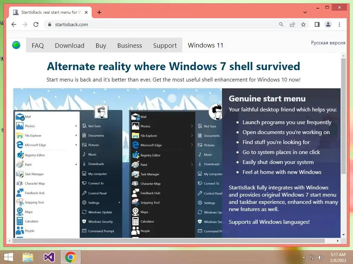Open the Buy page
This screenshot has height=264, width=353.
click(x=101, y=46)
